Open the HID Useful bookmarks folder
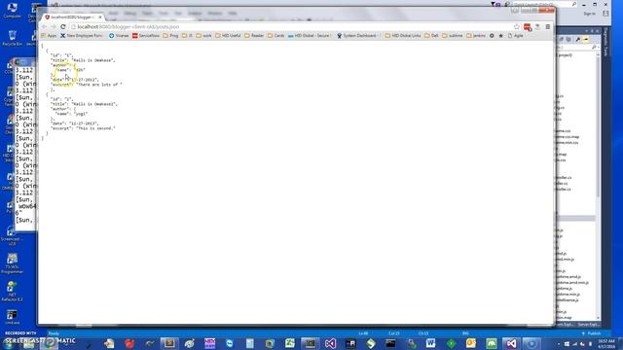 (228, 36)
